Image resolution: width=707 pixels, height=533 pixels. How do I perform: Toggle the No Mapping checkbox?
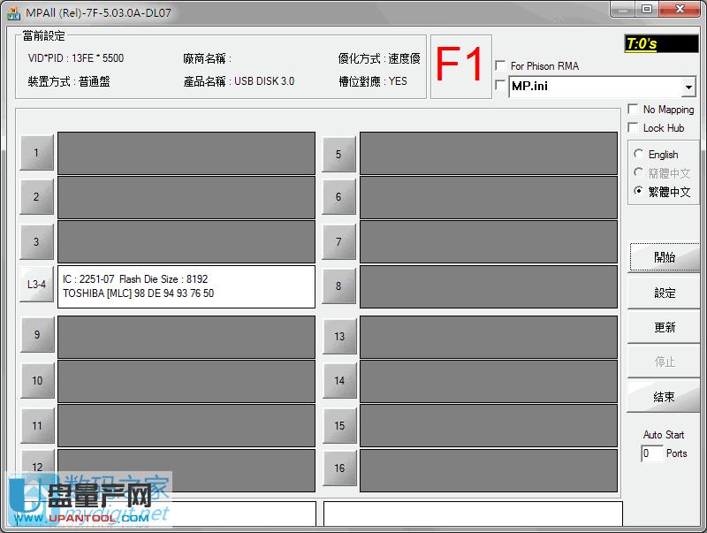633,110
